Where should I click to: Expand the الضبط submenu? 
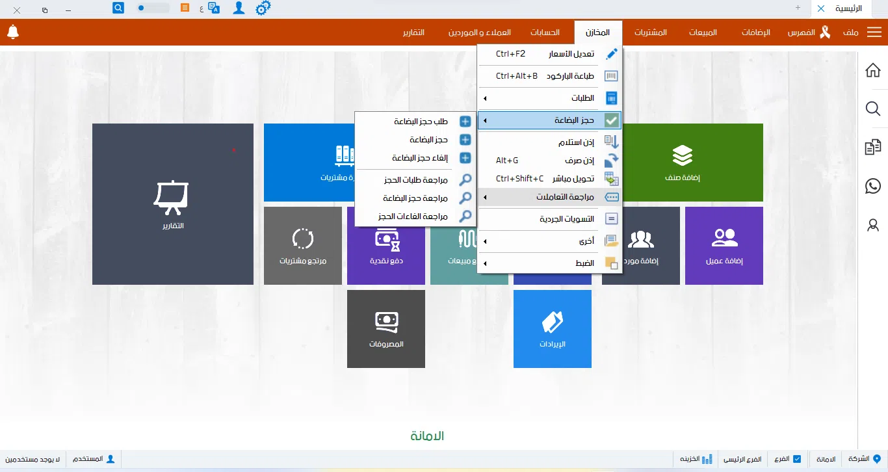click(550, 263)
